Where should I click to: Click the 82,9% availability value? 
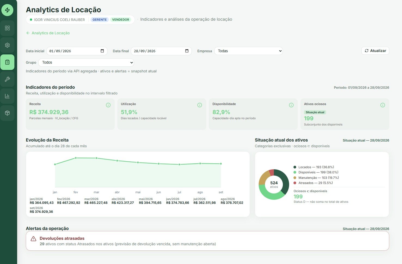point(221,112)
